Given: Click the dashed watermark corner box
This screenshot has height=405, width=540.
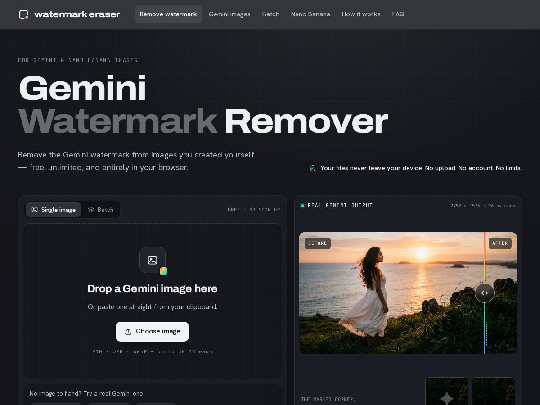Looking at the screenshot, I should coord(498,335).
